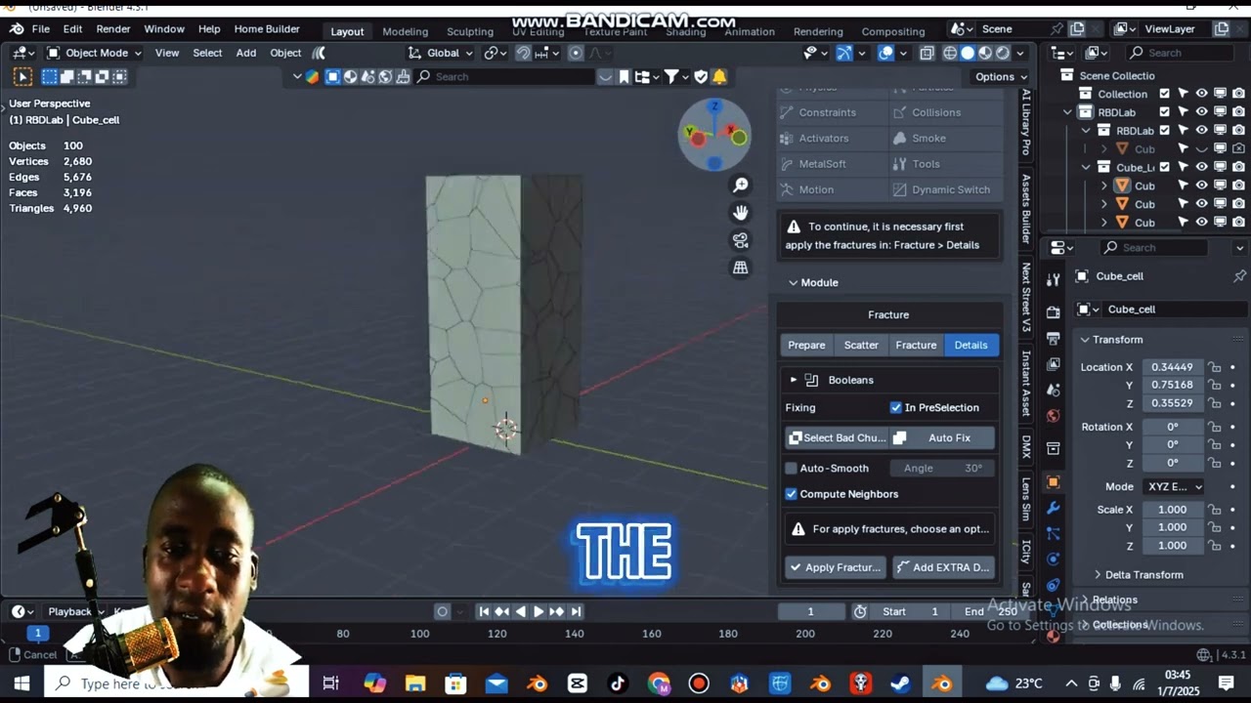This screenshot has height=703, width=1251.
Task: Pin the Cube_cell properties with pin icon
Action: point(1239,276)
